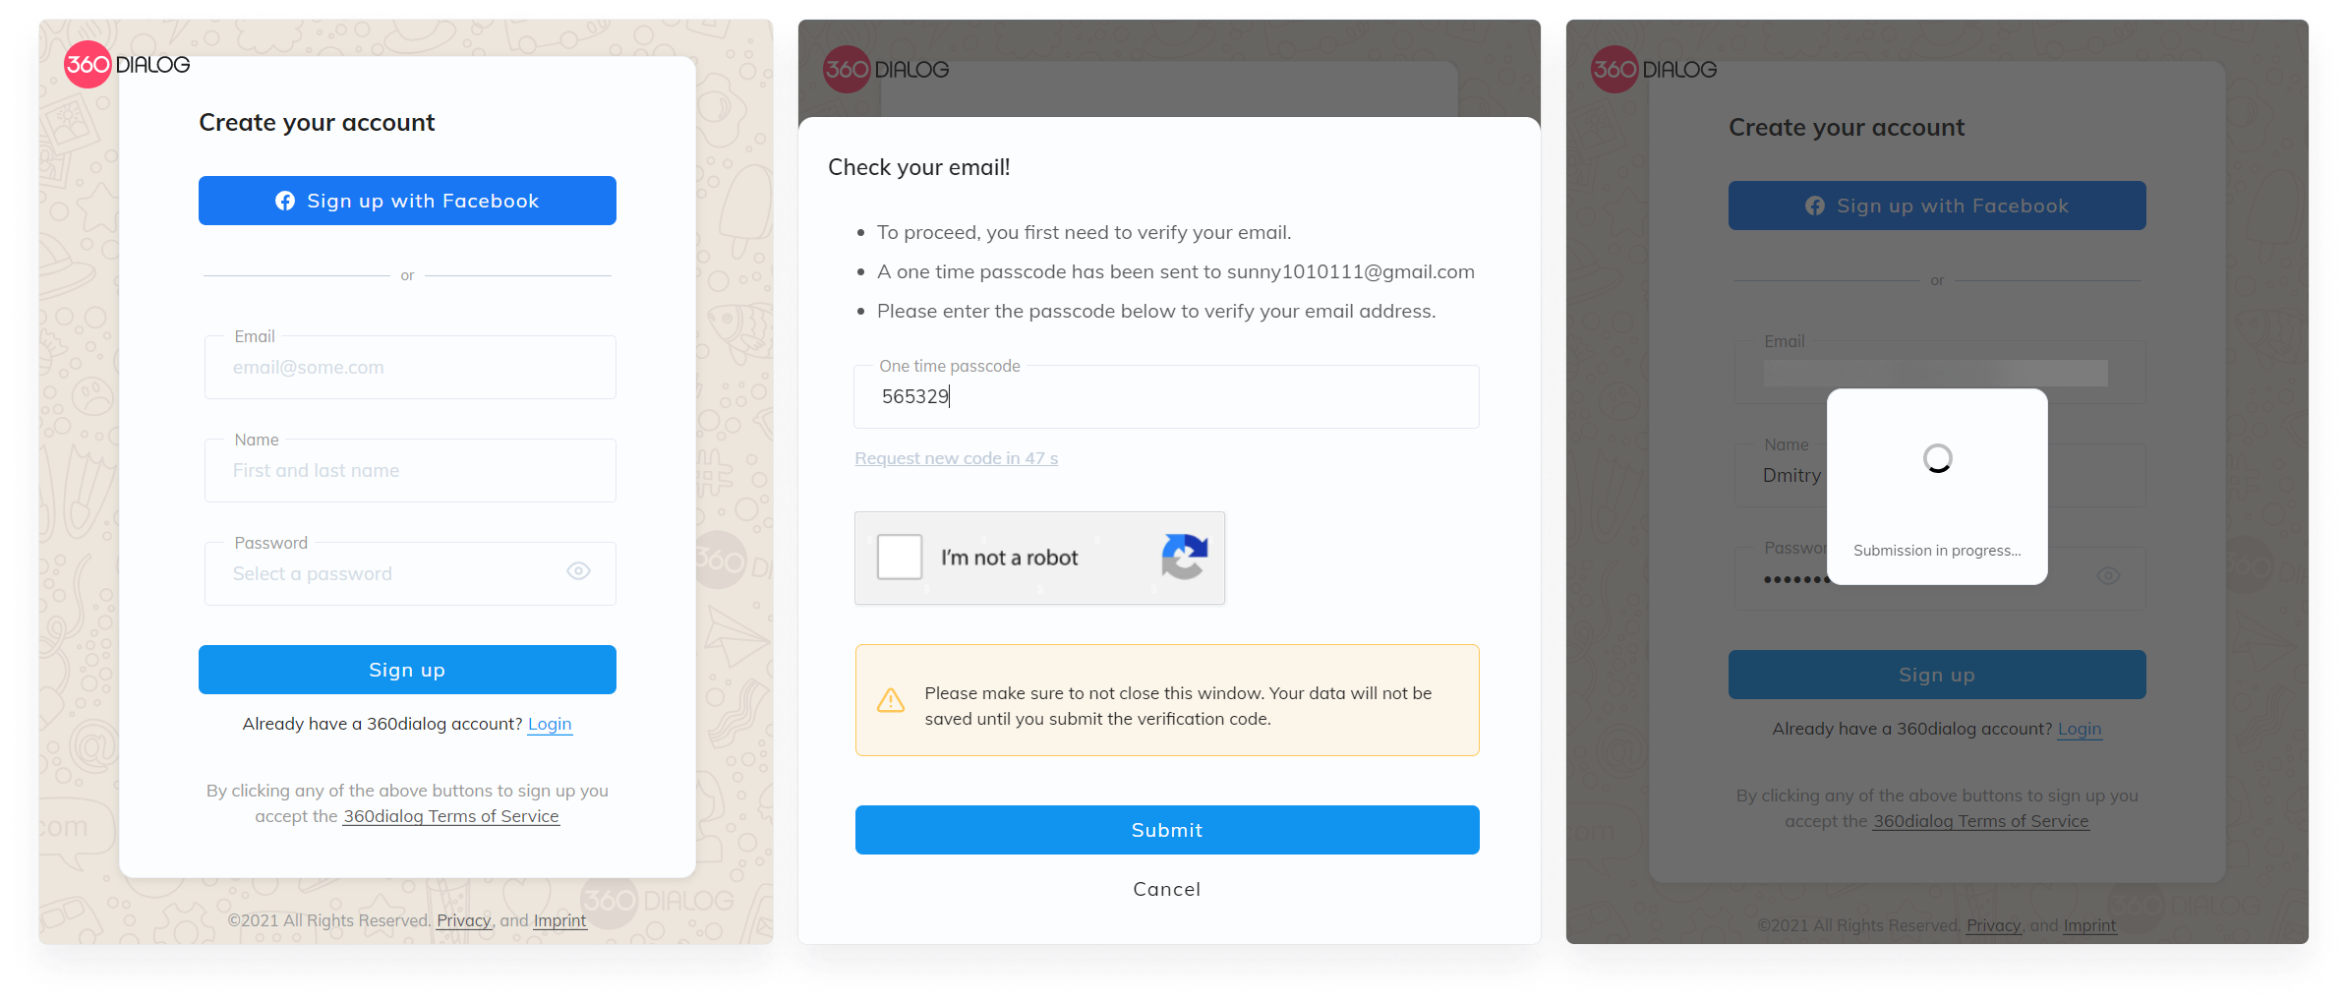Focus the Email input field on left form
The height and width of the screenshot is (1003, 2348).
(410, 367)
